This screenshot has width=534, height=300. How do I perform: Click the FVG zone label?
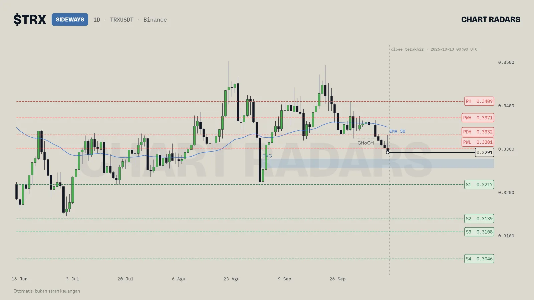[267, 156]
